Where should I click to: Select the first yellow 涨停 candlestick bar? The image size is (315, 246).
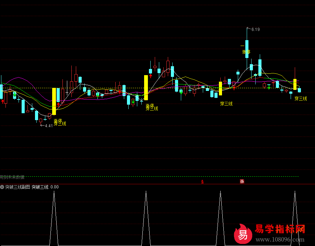click(54, 101)
